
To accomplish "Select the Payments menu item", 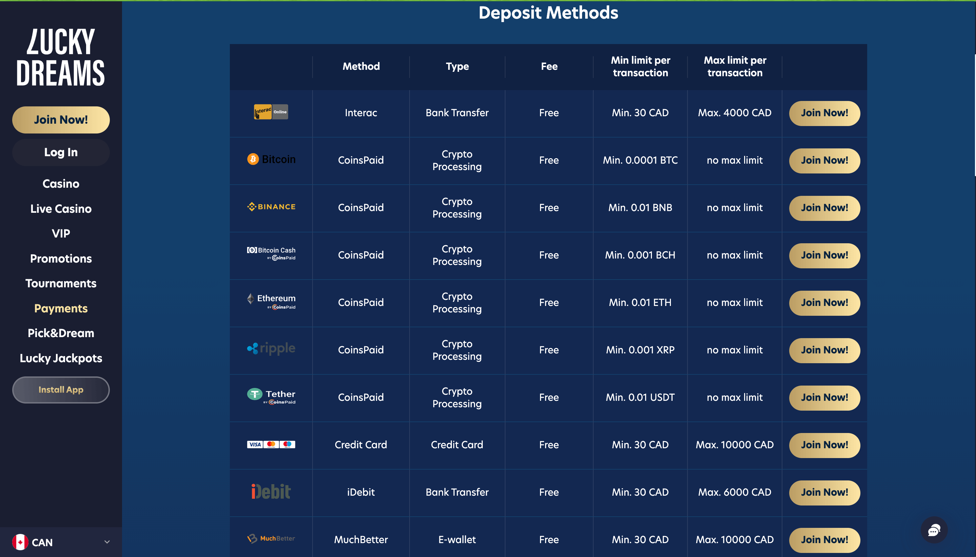I will tap(61, 308).
